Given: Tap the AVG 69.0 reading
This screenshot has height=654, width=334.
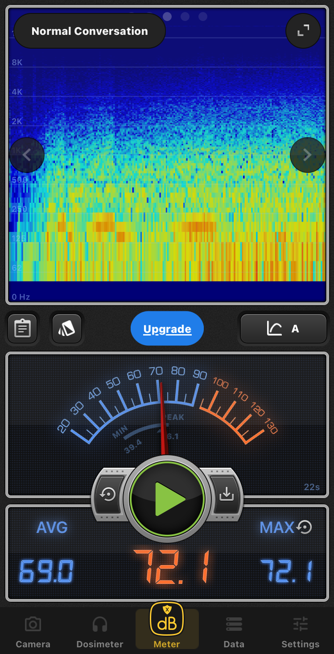Looking at the screenshot, I should pos(47,571).
